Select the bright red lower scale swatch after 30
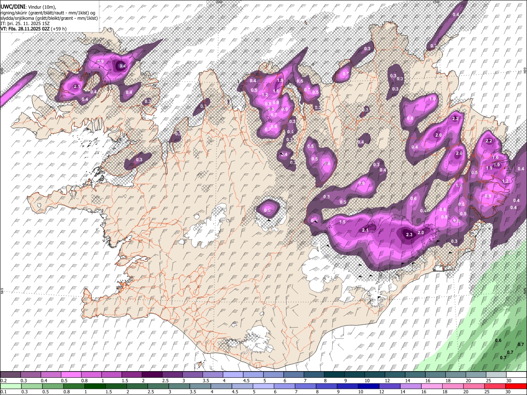The image size is (527, 395). point(515,386)
